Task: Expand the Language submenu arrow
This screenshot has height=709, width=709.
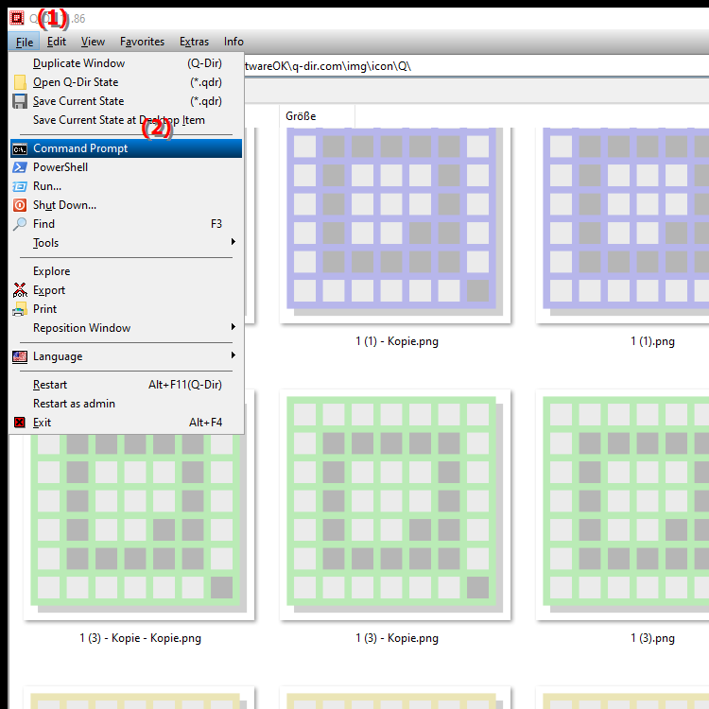Action: [233, 355]
